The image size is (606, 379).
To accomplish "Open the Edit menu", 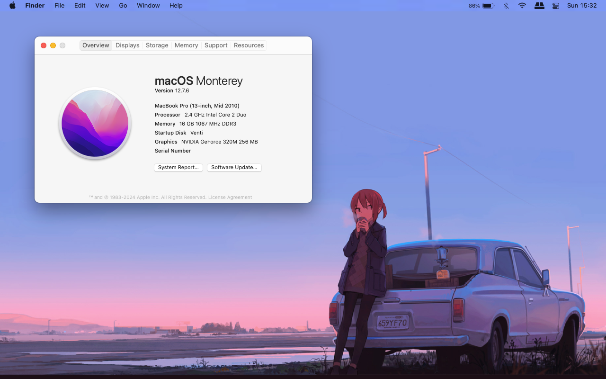I will [x=80, y=6].
